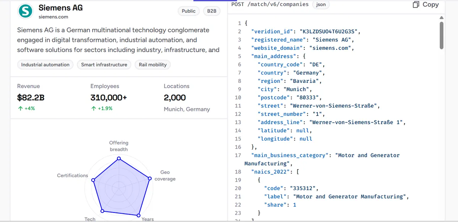458x222 pixels.
Task: Click the "street_number": "1" line
Action: click(291, 114)
